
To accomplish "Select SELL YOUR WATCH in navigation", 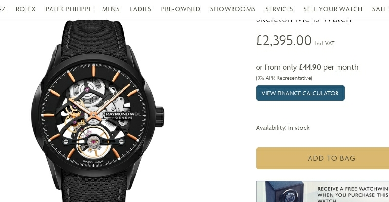I will (x=333, y=9).
